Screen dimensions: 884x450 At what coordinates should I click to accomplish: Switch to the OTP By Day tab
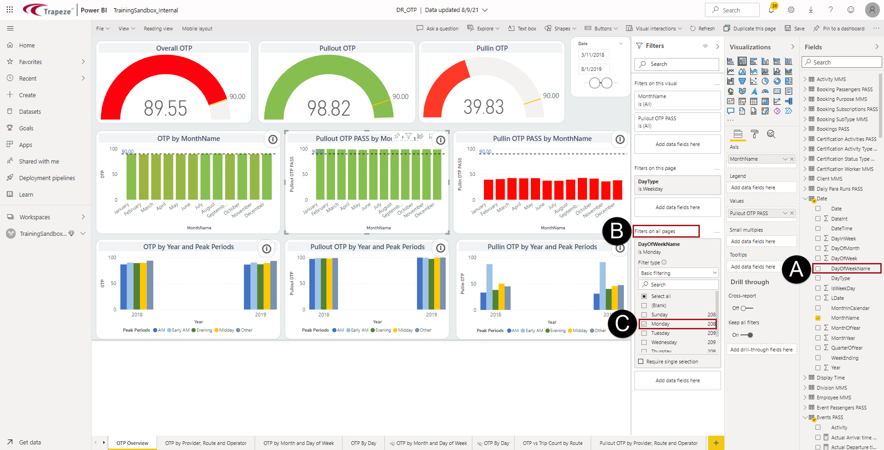363,443
